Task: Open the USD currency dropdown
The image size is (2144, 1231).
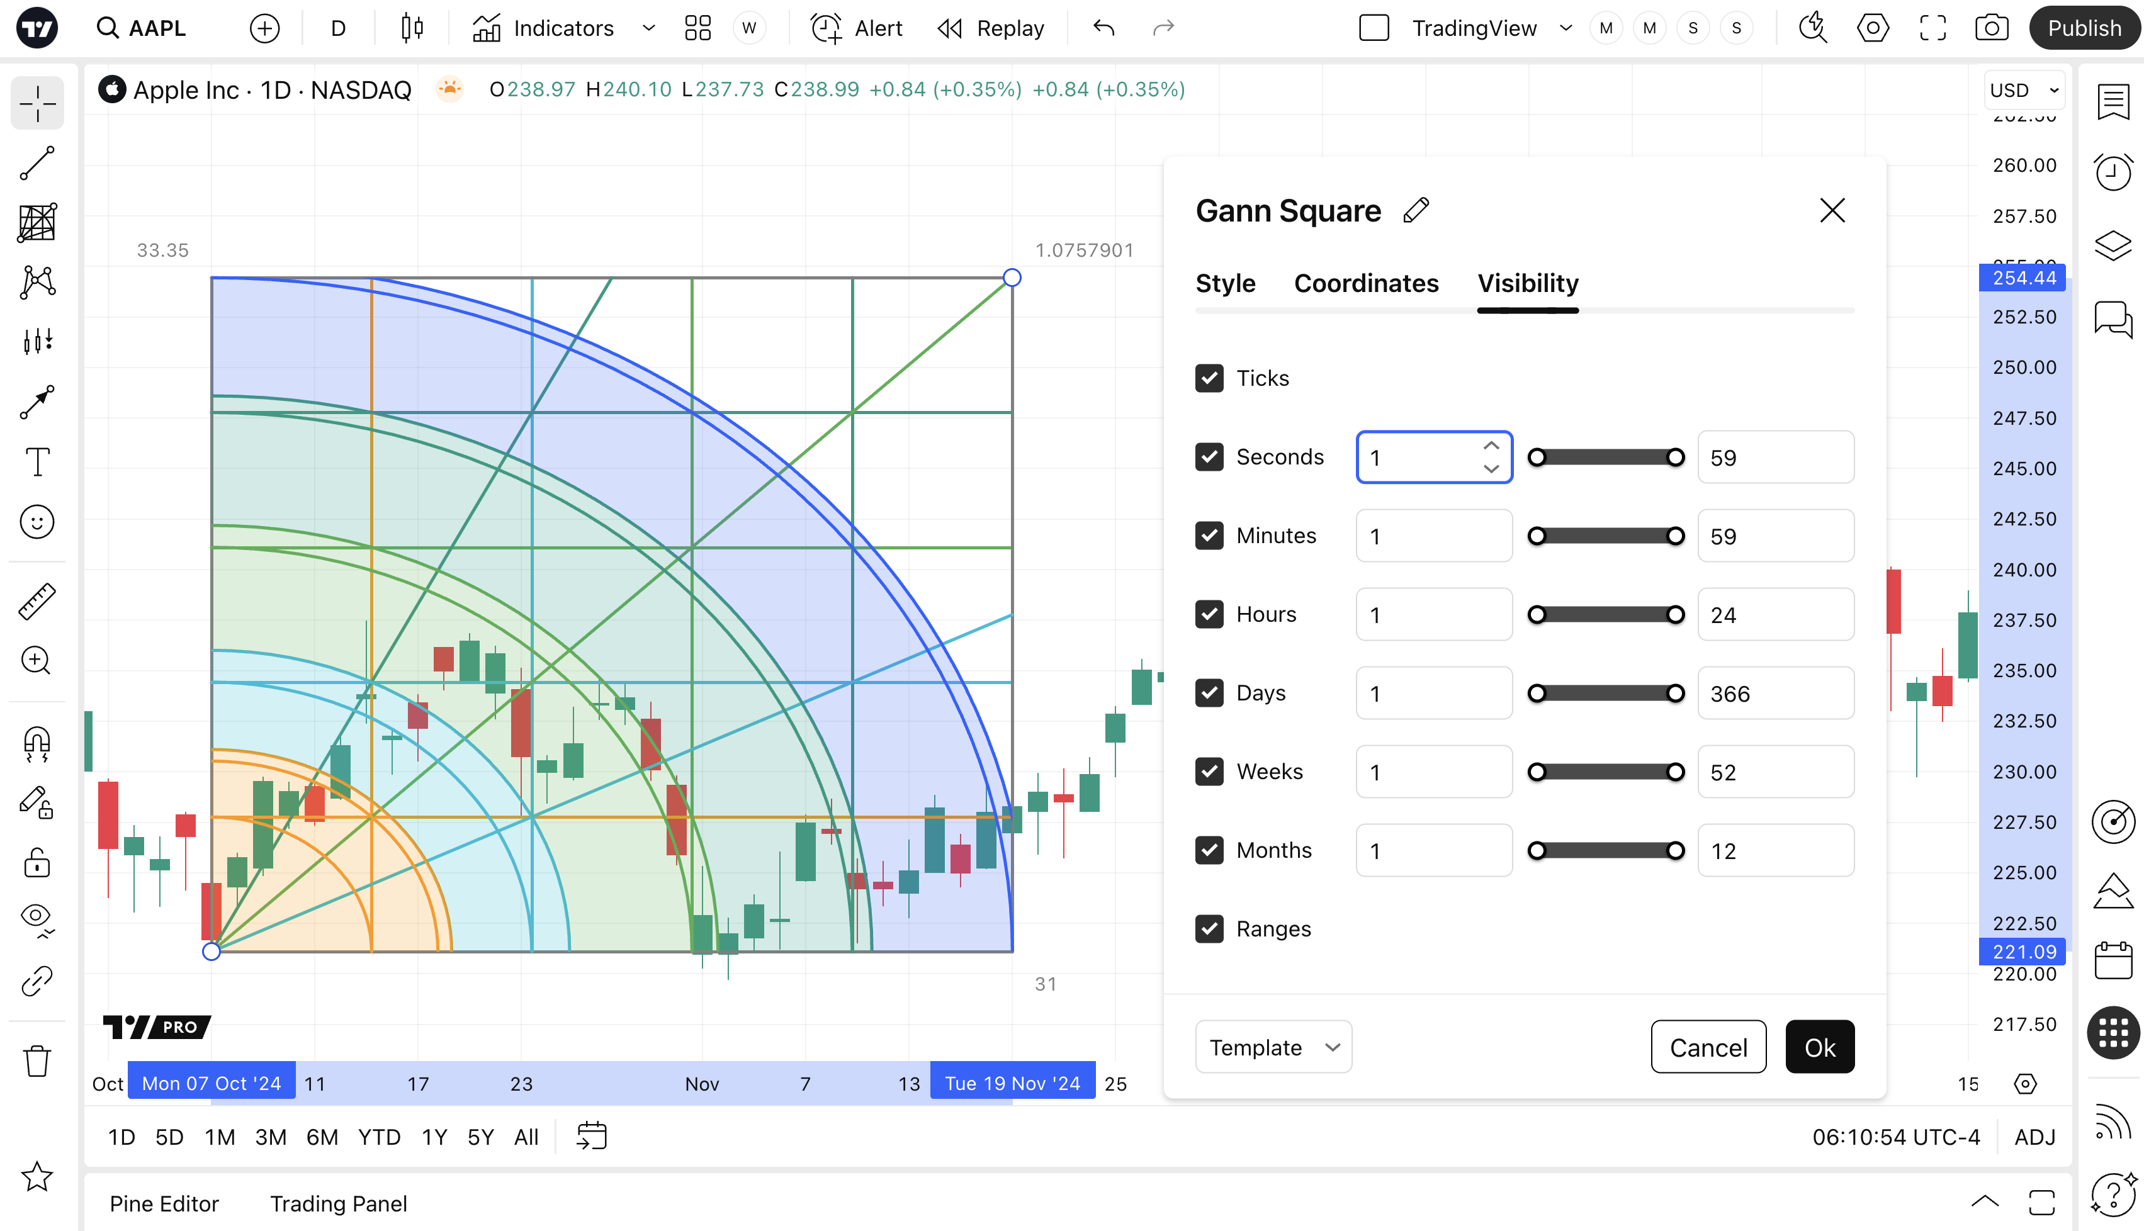Action: pyautogui.click(x=2024, y=91)
